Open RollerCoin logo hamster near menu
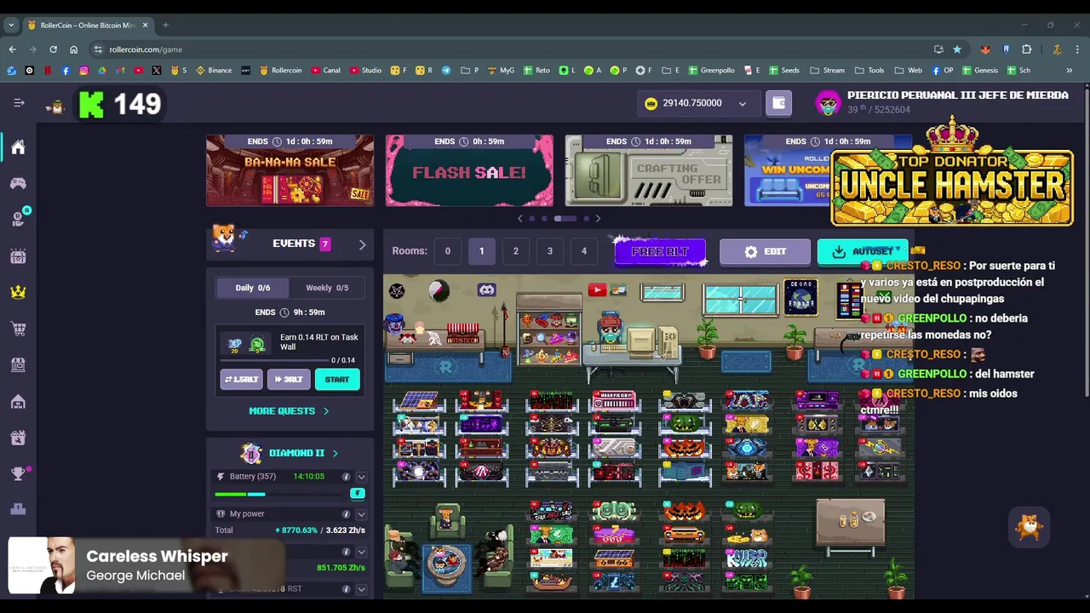This screenshot has height=613, width=1090. point(56,105)
